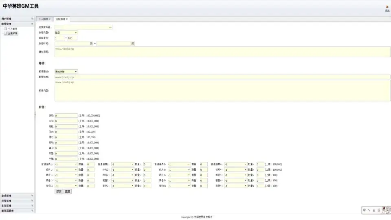Focus the minimum player level field
Viewport: 391px width, 220px height.
pyautogui.click(x=59, y=38)
